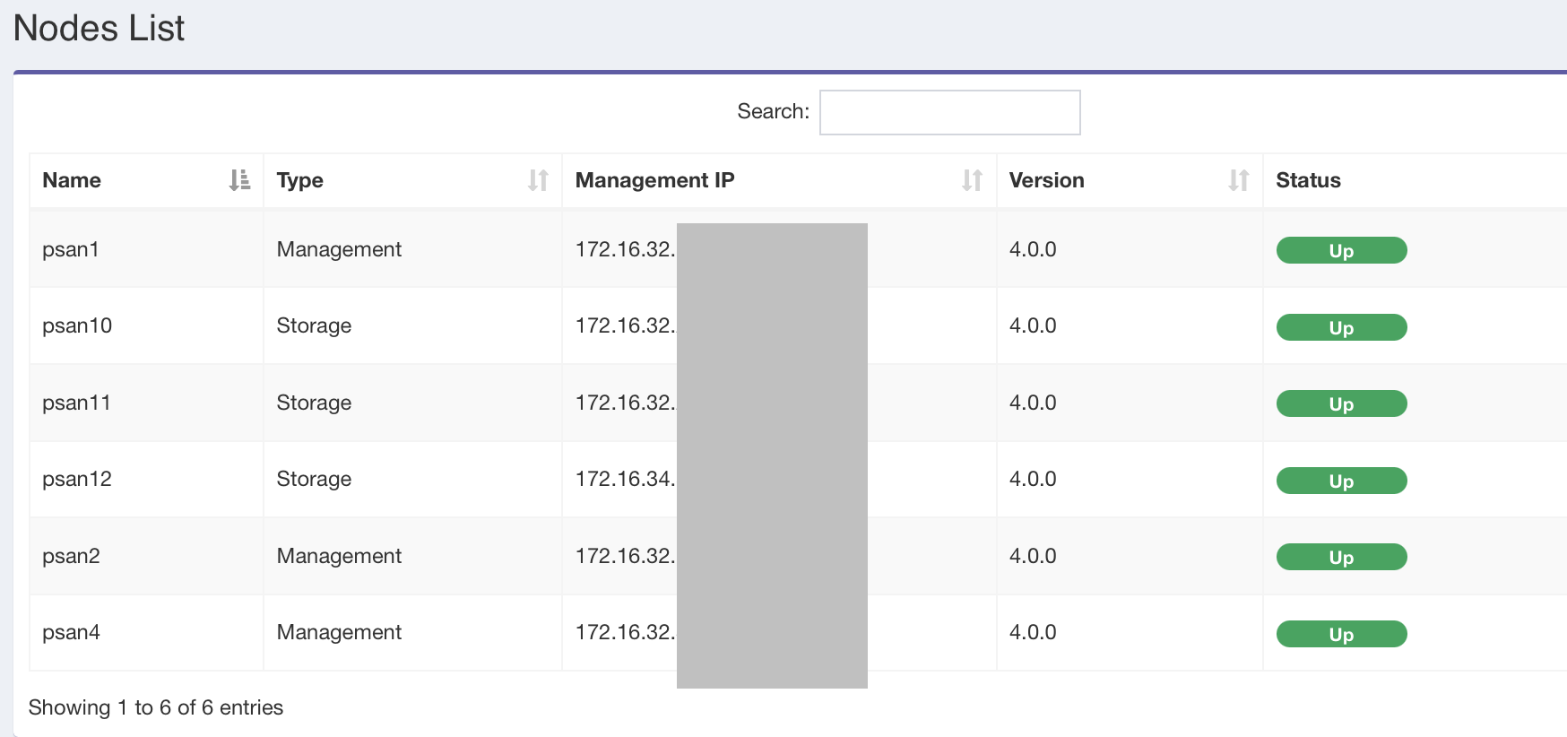Click the Up status badge for psan1
This screenshot has width=1567, height=737.
point(1341,250)
